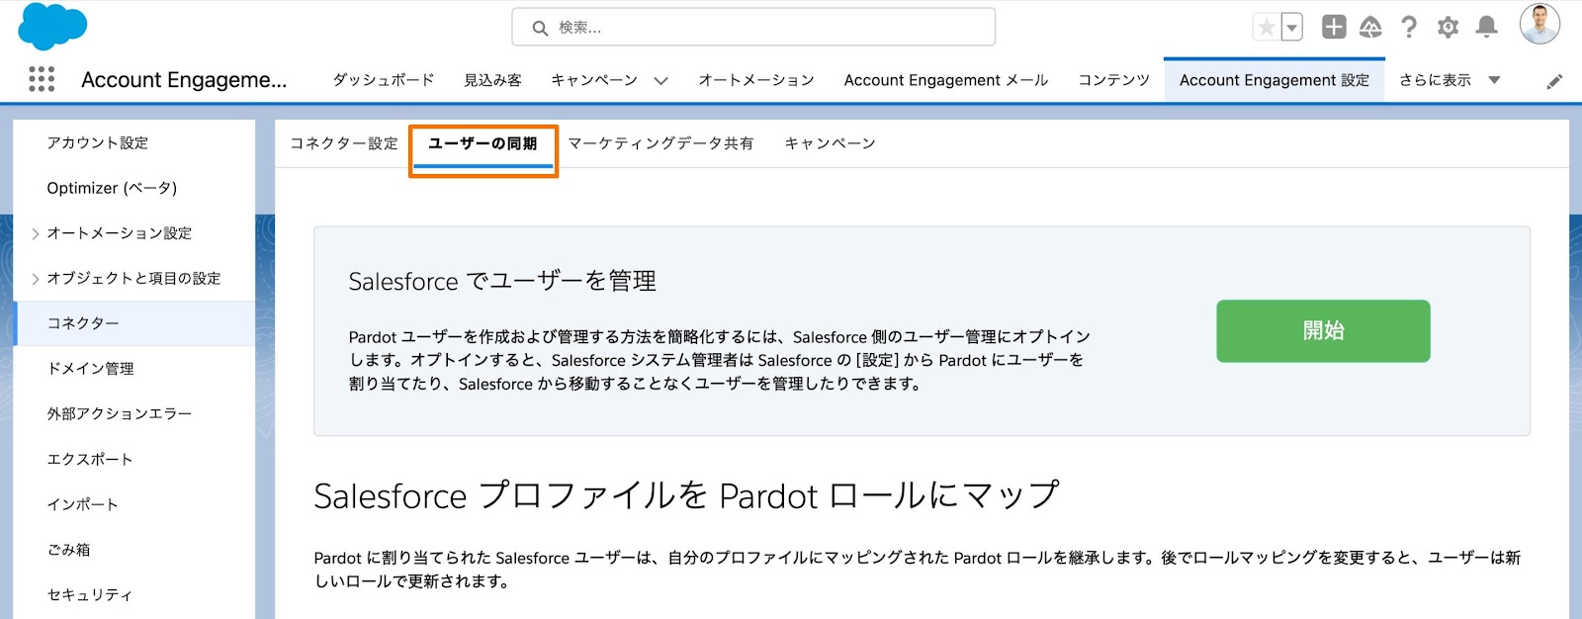Select オートメーション設定 sidebar item

tap(120, 233)
